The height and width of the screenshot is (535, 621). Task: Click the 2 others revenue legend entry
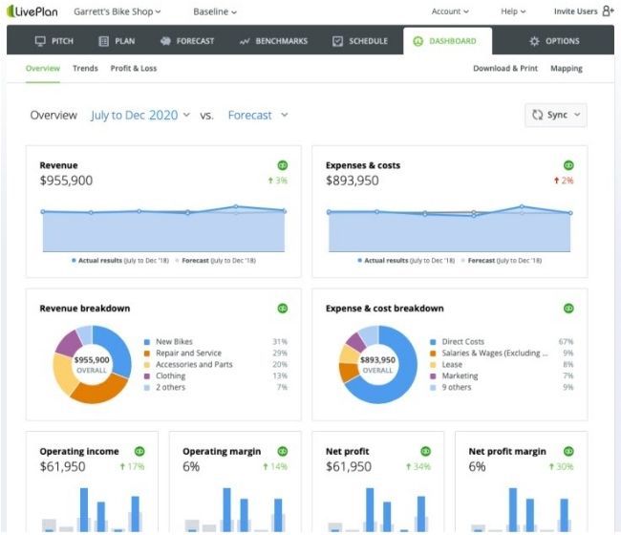click(x=170, y=387)
